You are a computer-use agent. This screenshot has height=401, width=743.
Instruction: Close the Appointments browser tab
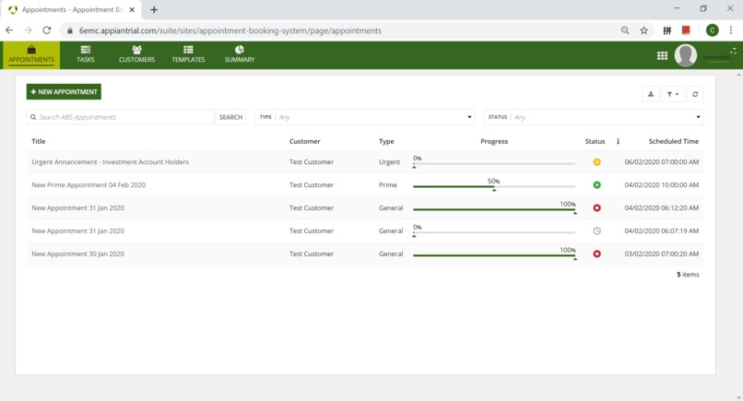click(132, 9)
